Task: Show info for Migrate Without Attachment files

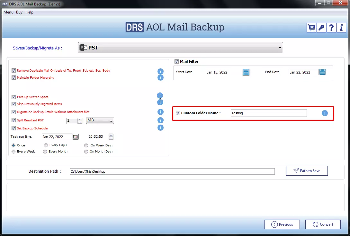Action: (160, 112)
